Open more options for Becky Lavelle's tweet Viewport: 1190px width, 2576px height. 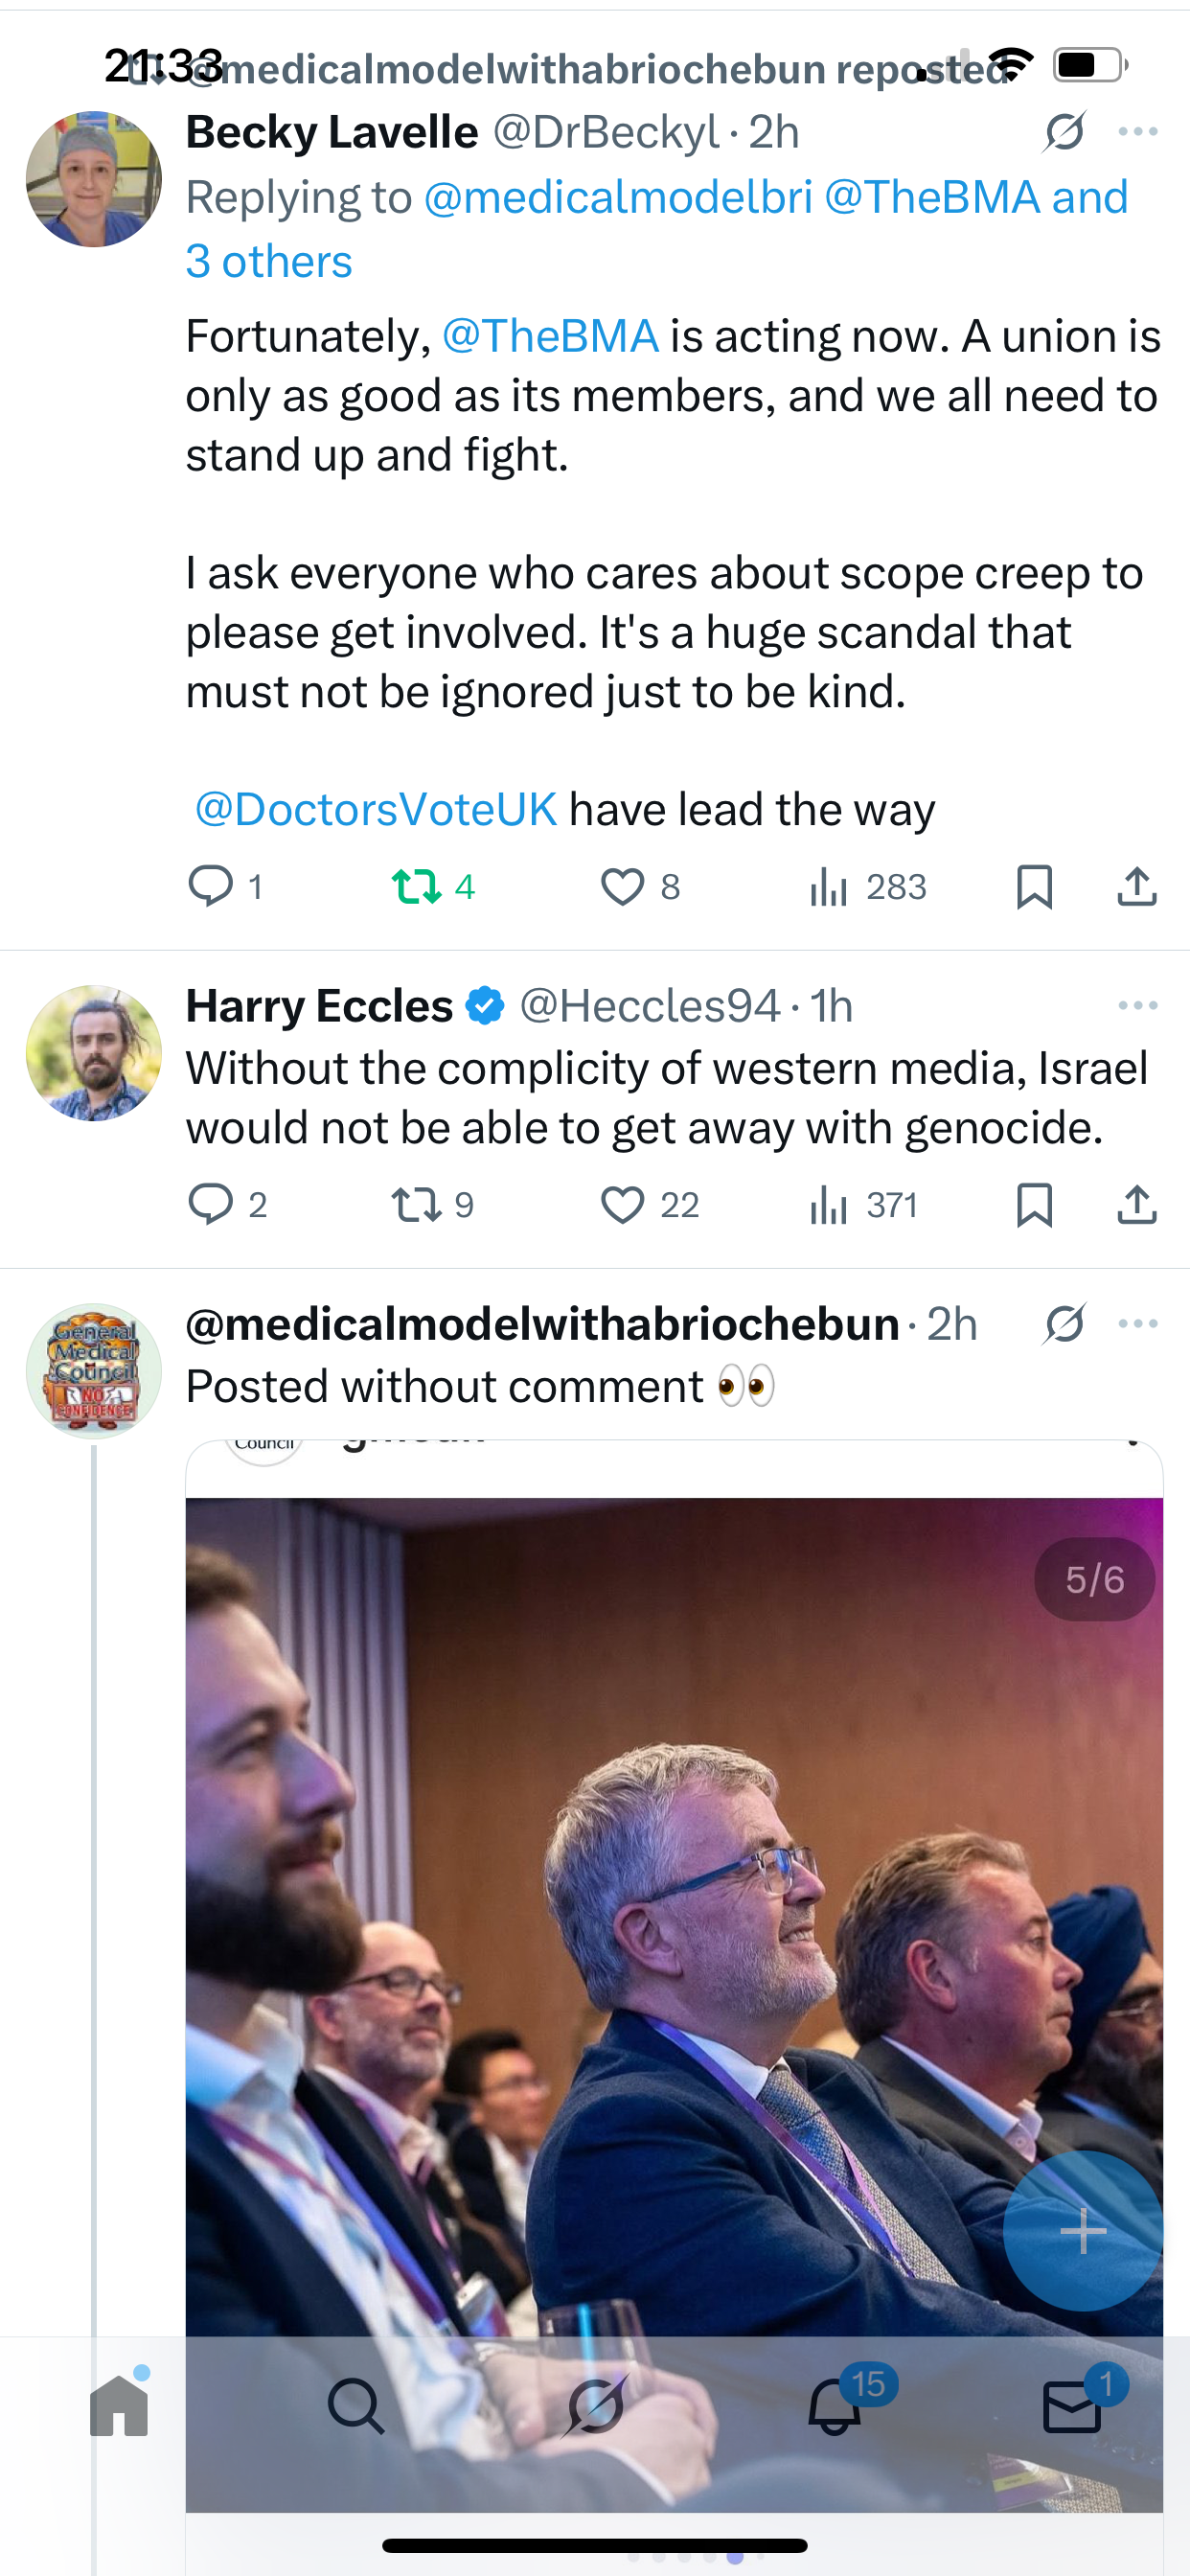click(x=1138, y=132)
